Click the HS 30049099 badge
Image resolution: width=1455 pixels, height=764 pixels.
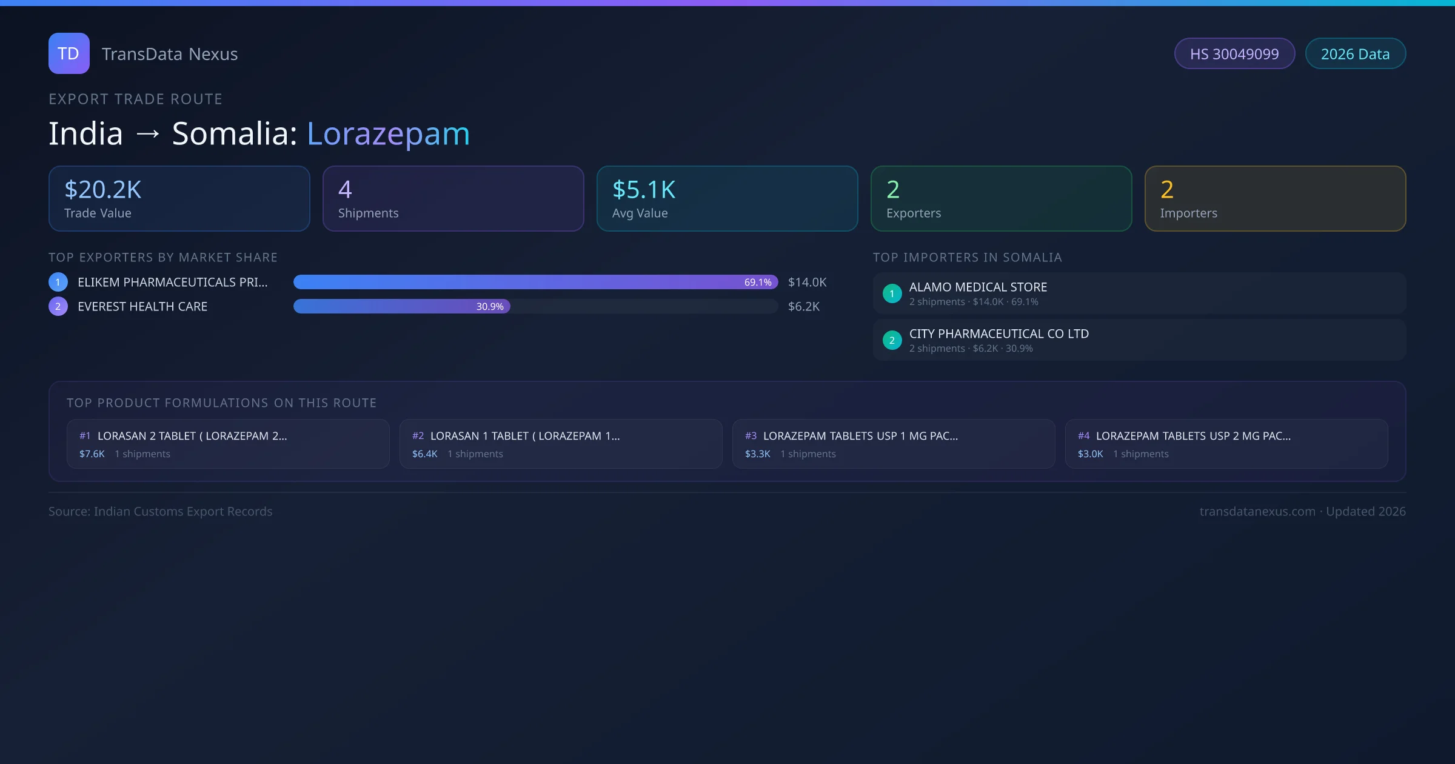1234,54
